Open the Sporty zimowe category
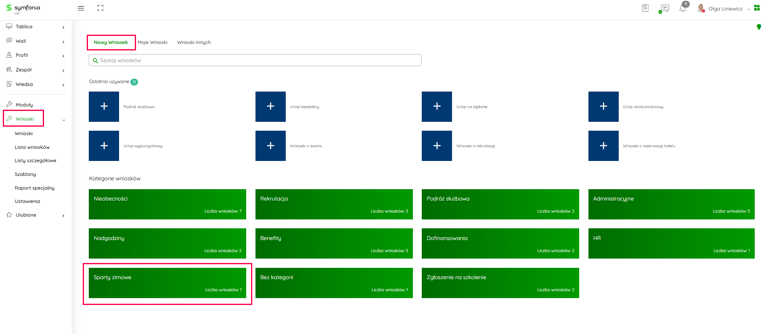 pyautogui.click(x=167, y=283)
